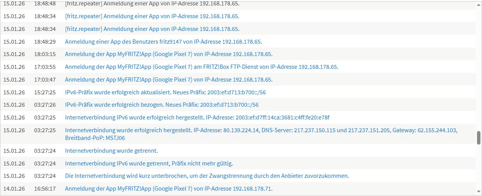The width and height of the screenshot is (482, 196).
Task: Select the 03:27:26 time cell
Action: [45, 105]
